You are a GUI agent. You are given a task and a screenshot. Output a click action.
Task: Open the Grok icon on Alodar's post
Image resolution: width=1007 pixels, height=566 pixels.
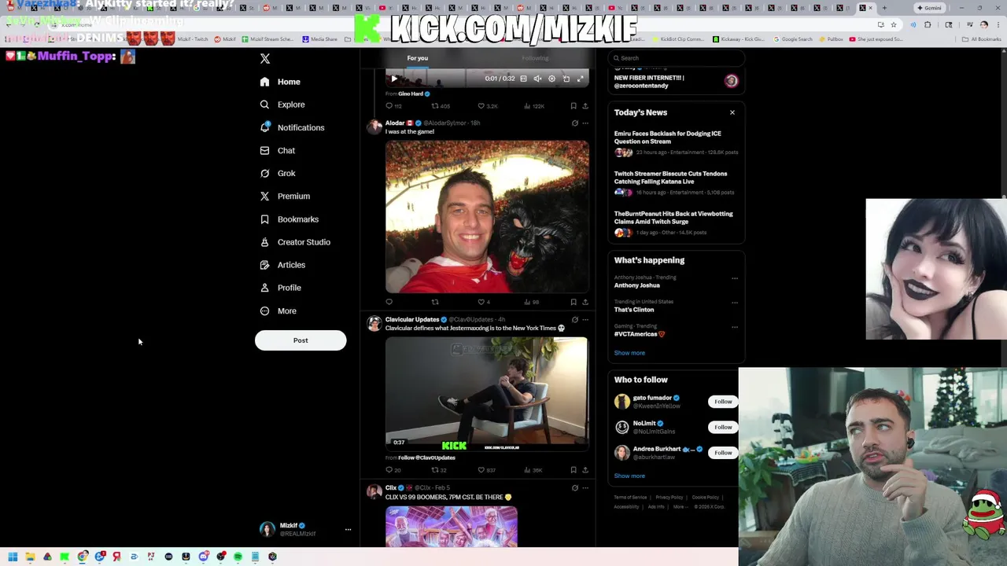[574, 123]
